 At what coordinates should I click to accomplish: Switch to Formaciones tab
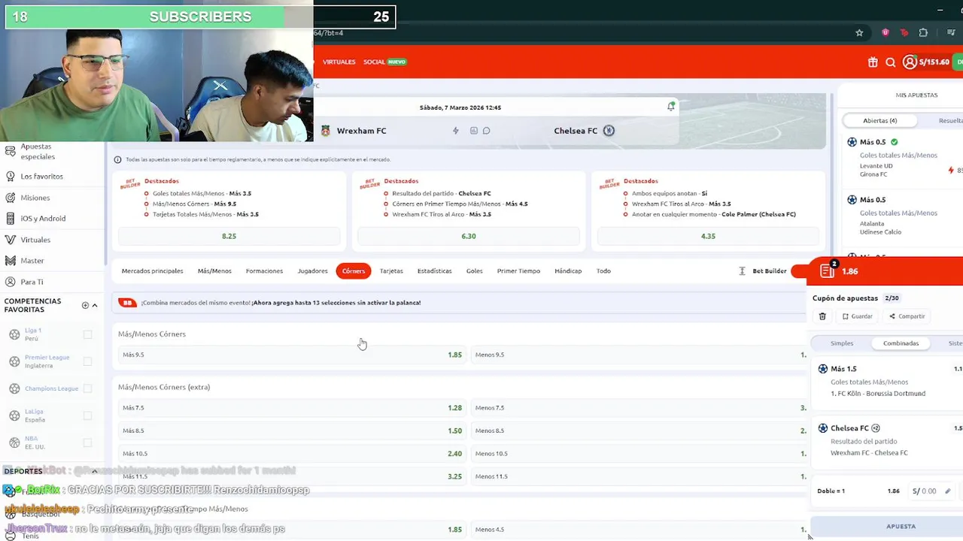[x=264, y=271]
